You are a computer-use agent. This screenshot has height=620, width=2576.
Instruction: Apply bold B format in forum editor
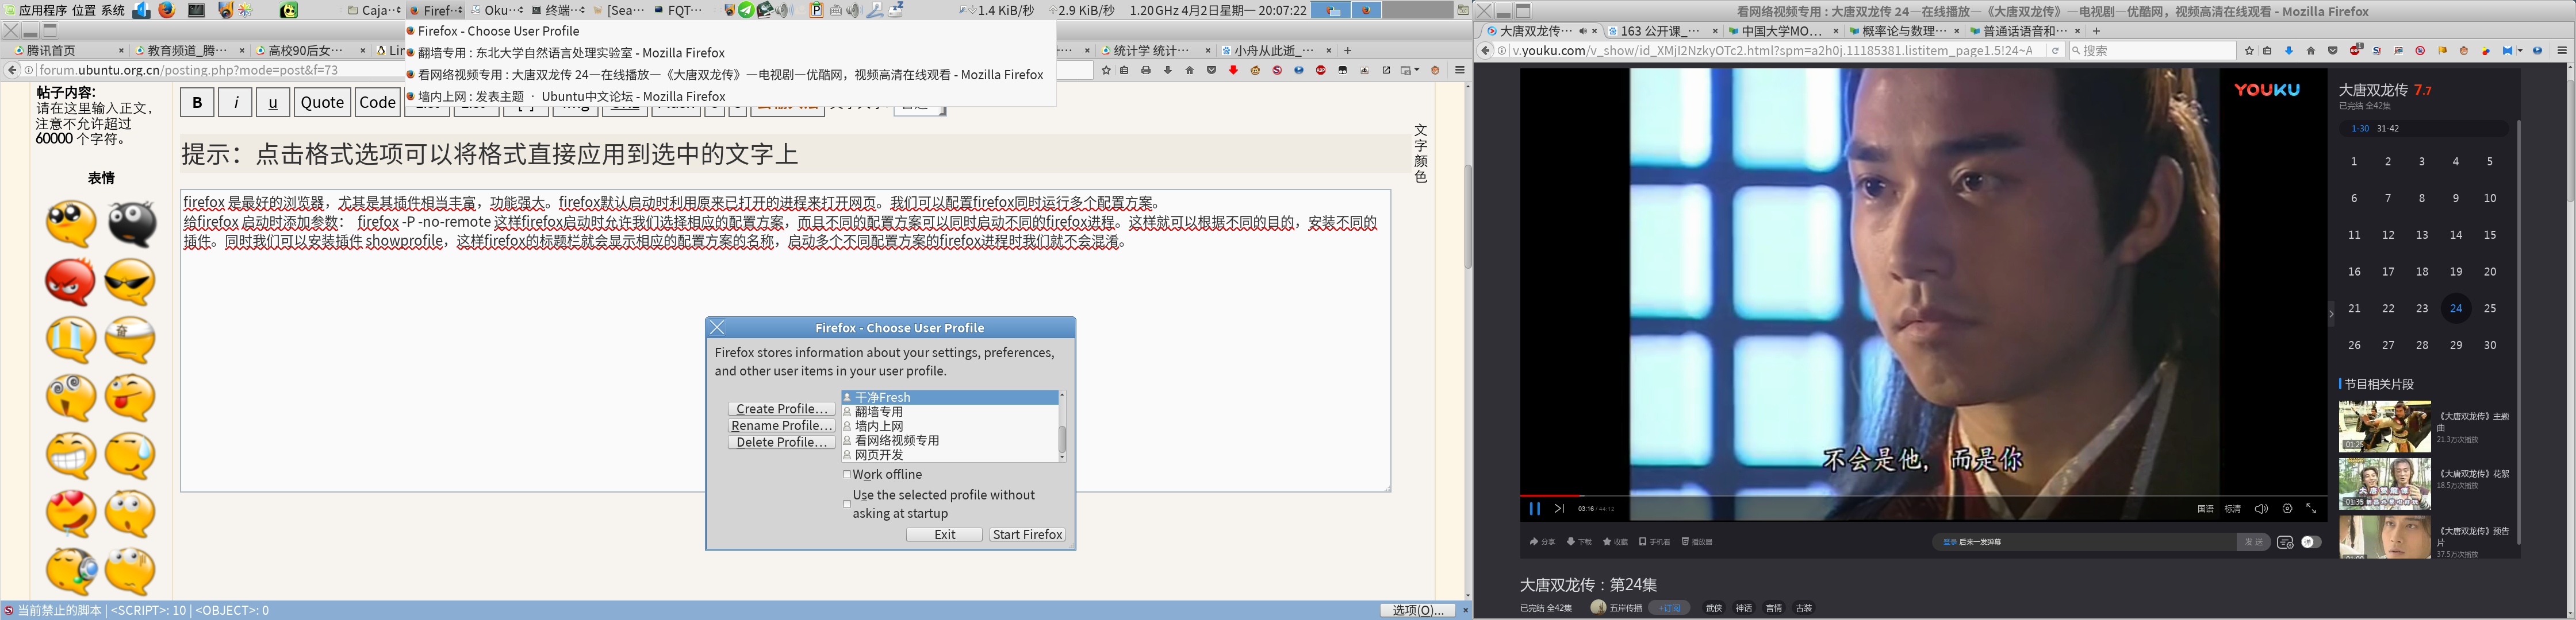197,102
